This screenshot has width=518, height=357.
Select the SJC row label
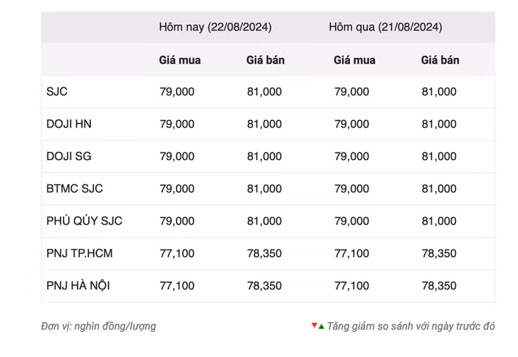(x=57, y=92)
